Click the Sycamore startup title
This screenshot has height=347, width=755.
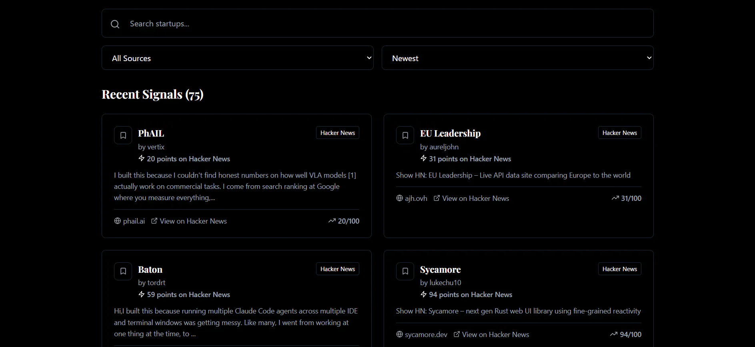[440, 270]
